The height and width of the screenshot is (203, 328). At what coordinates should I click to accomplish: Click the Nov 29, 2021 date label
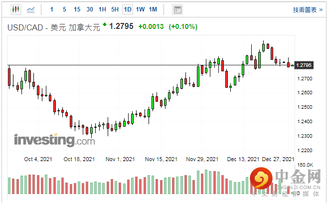[202, 159]
